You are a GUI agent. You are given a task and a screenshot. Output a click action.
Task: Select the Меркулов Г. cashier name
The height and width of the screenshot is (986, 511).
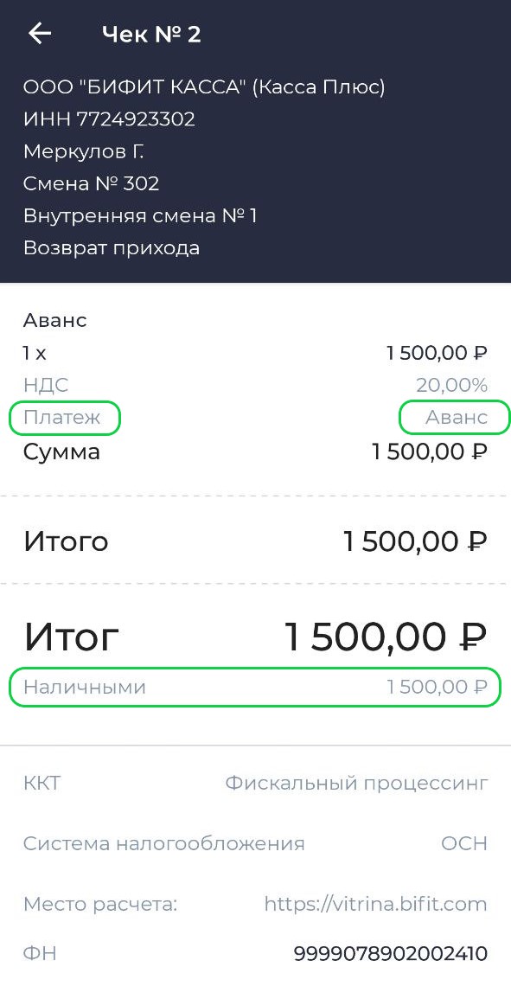pyautogui.click(x=84, y=151)
